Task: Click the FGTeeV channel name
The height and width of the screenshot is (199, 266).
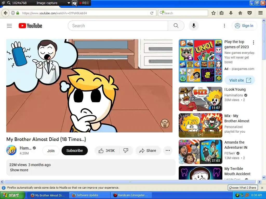Action: pos(230,153)
